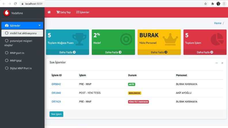Minimize the Son İşlemler panel
The image size is (228, 128).
(x=216, y=63)
